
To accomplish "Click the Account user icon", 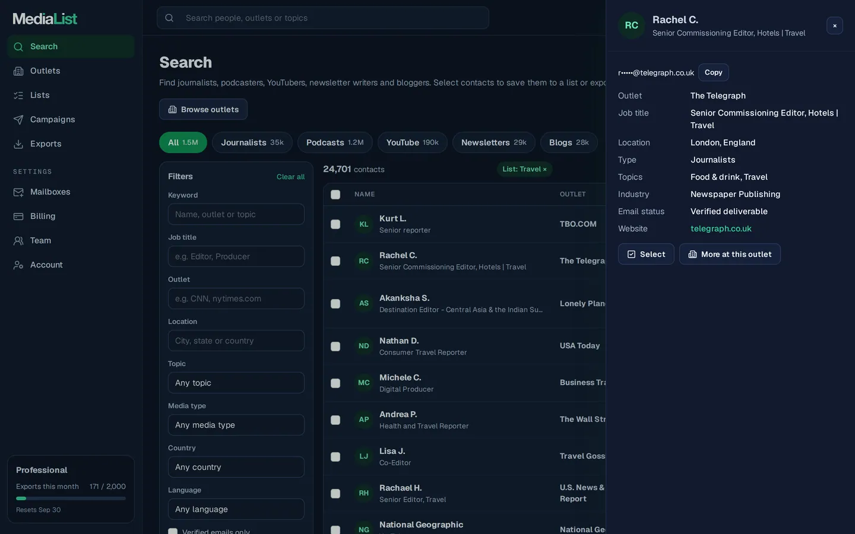I will coord(18,265).
